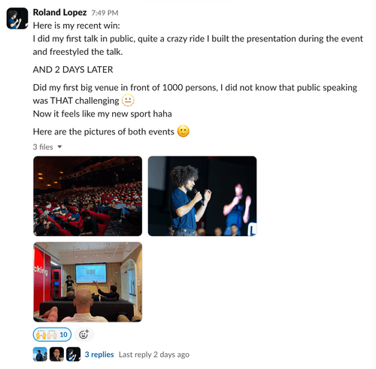Click the Roland Lopez sender name

(59, 12)
